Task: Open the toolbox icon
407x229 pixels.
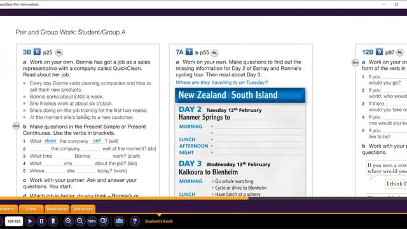Action: 119,221
